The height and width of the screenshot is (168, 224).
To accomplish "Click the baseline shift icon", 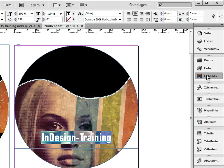I will 10,19.
